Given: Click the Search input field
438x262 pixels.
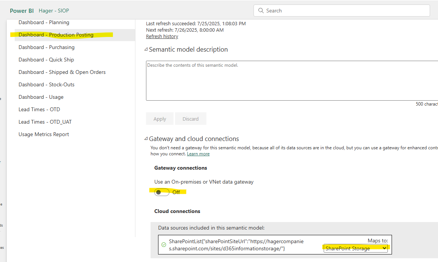Looking at the screenshot, I should coord(342,11).
